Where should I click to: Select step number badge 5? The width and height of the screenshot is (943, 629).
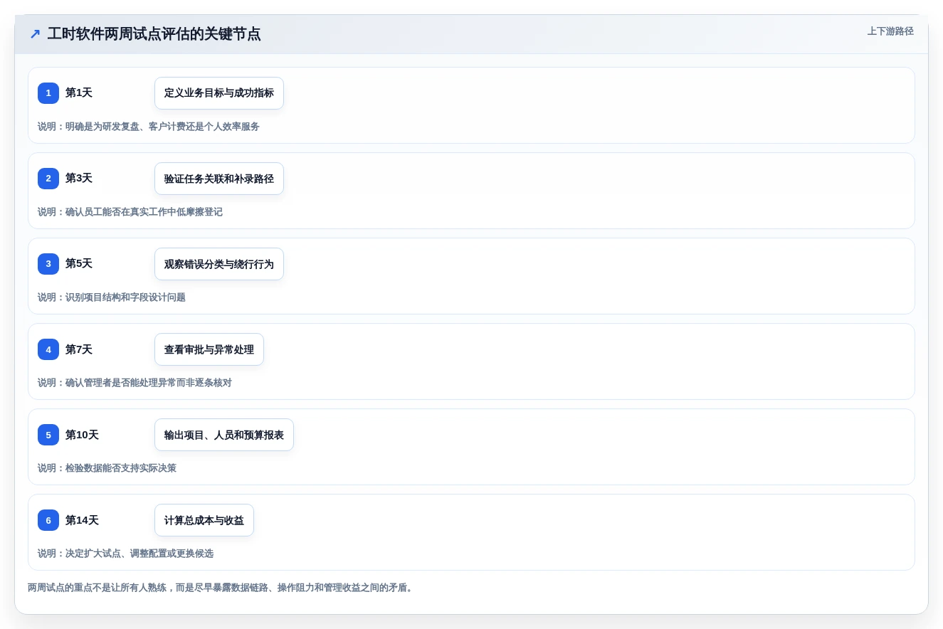pyautogui.click(x=48, y=435)
